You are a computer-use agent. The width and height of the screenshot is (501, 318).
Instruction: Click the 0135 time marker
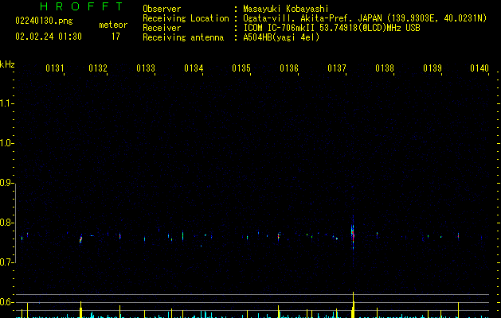(241, 68)
